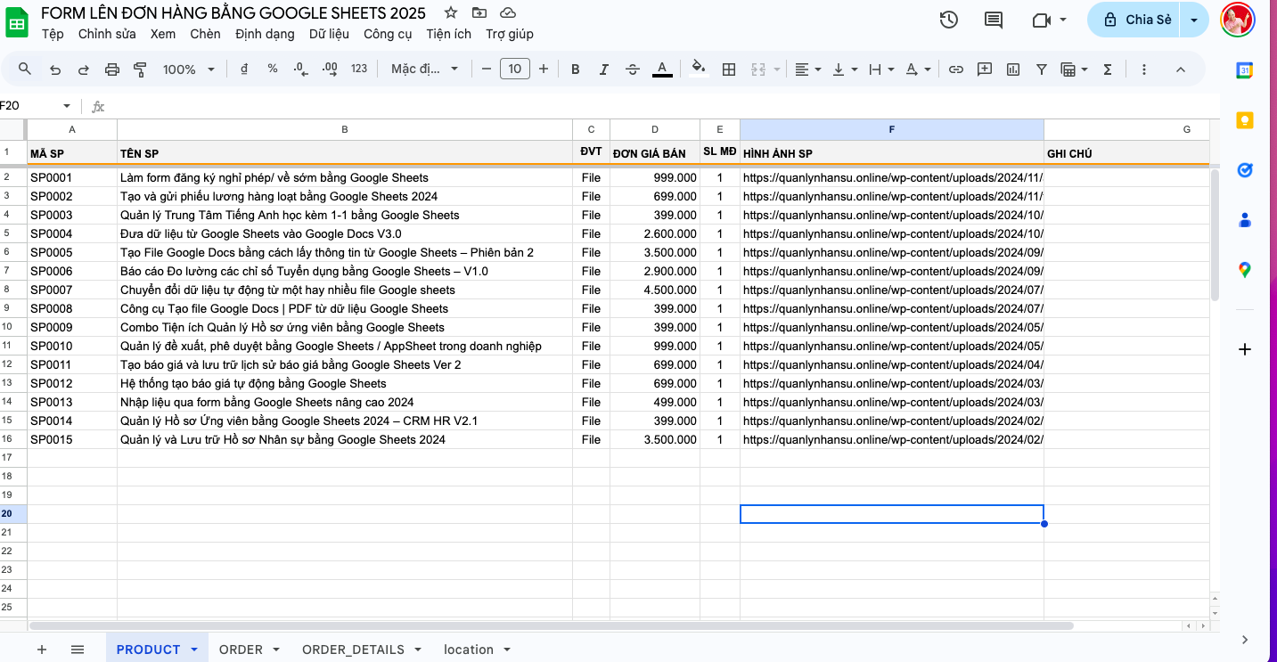
Task: Open the zoom level dropdown
Action: 187,69
